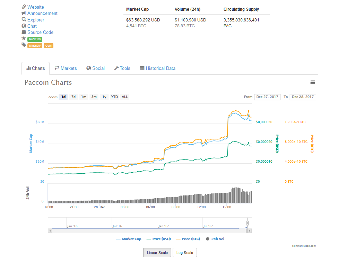The height and width of the screenshot is (264, 338).
Task: Click the From date field Dec 27, 2017
Action: 267,97
